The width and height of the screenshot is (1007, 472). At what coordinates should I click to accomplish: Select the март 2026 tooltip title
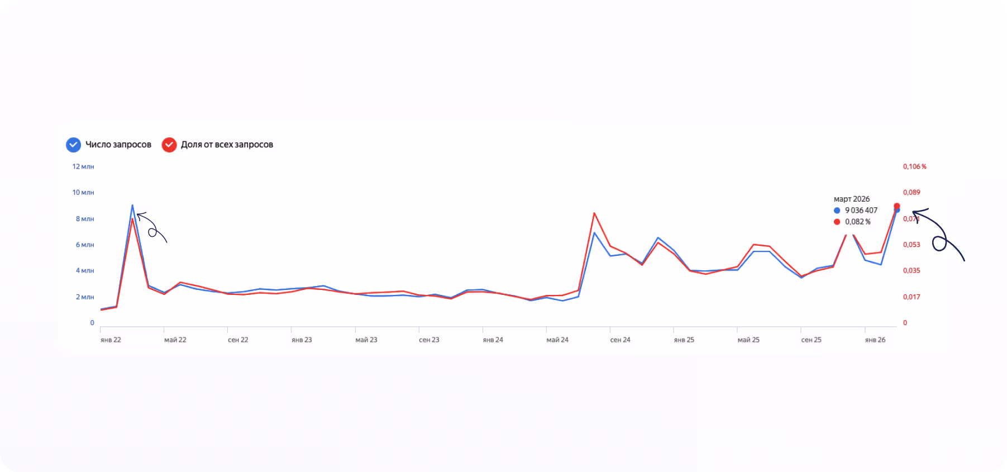click(x=852, y=199)
